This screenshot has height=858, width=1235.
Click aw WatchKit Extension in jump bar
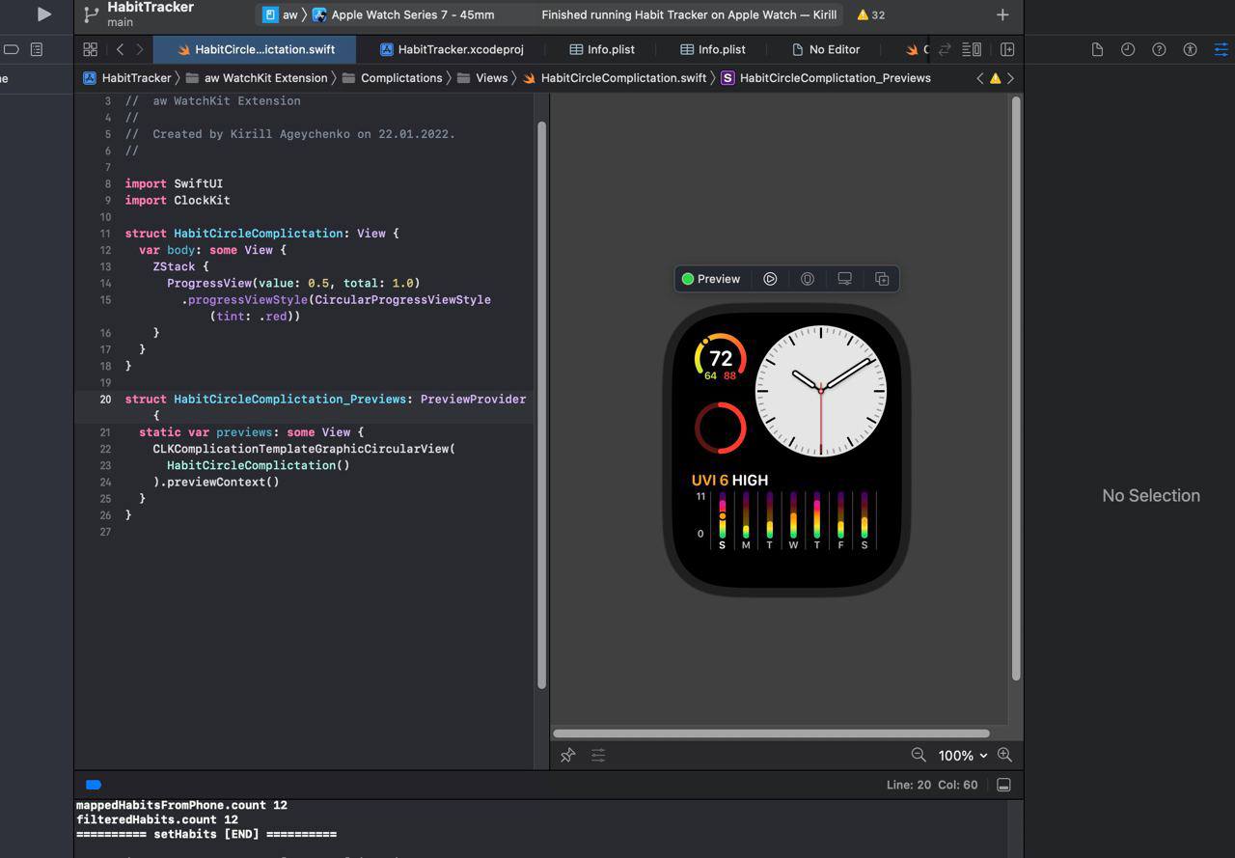pos(257,78)
